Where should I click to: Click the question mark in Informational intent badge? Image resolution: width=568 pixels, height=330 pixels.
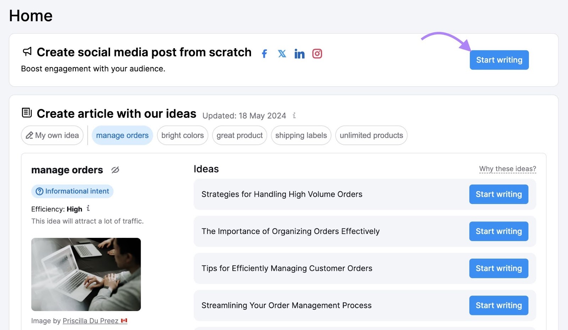tap(39, 191)
